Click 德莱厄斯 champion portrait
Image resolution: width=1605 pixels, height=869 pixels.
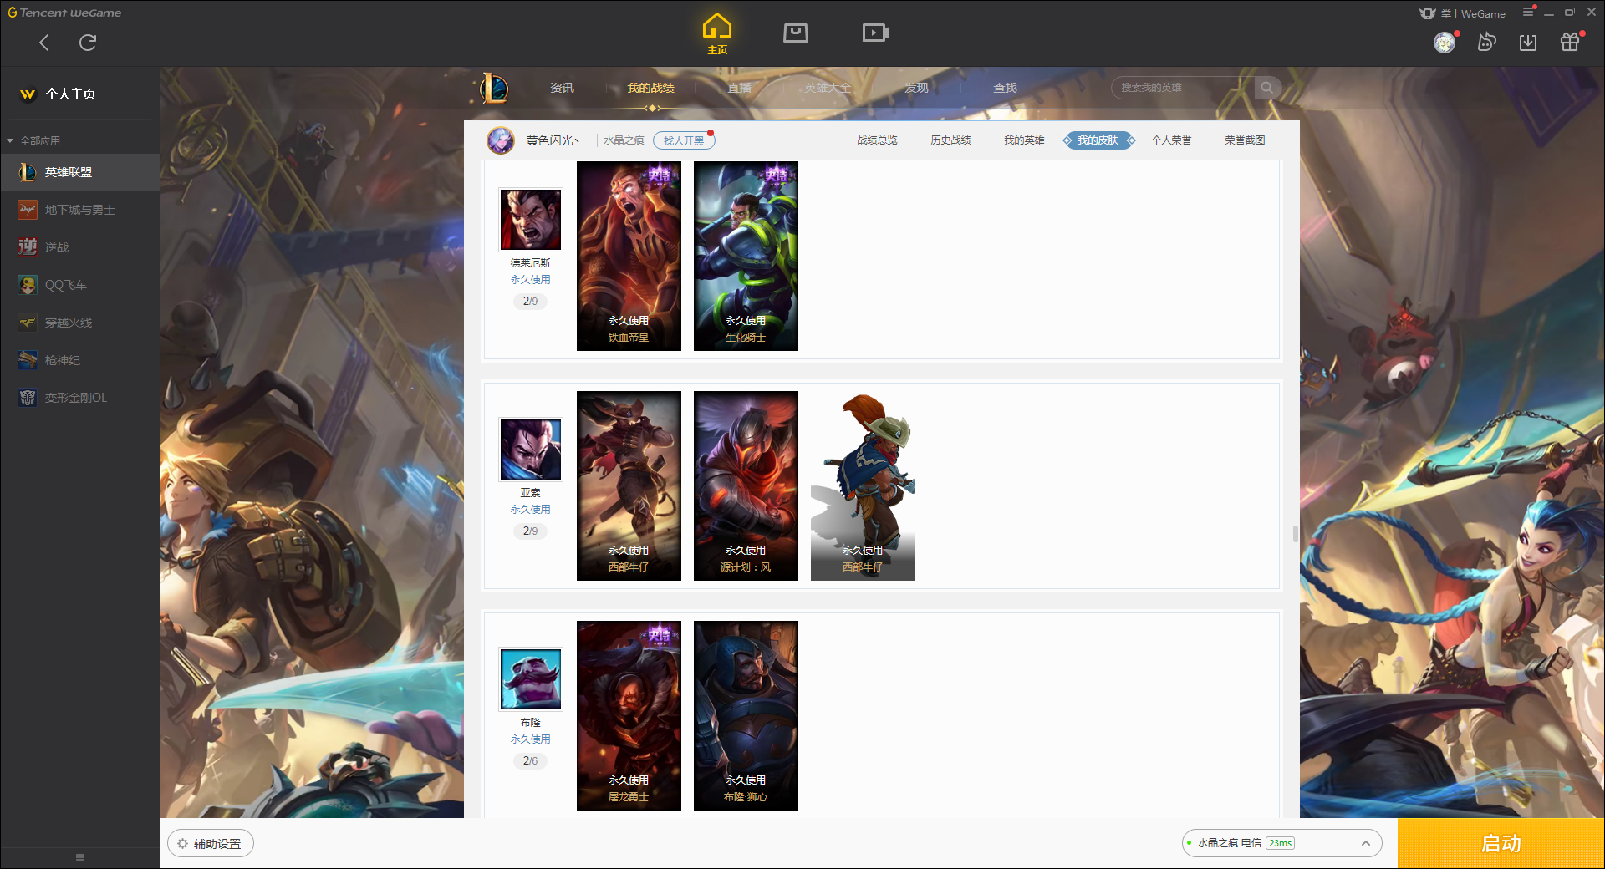point(531,220)
